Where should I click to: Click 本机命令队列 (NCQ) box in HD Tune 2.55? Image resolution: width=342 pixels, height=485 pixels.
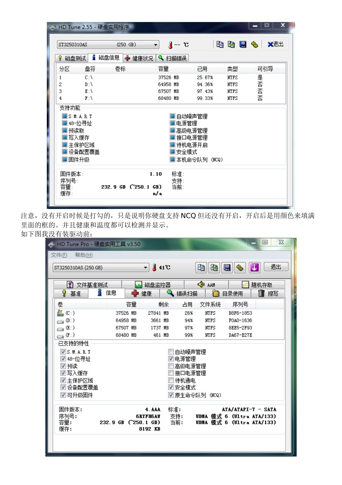click(x=172, y=160)
